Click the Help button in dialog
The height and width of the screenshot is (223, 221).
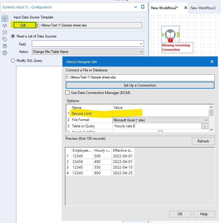[204, 214]
